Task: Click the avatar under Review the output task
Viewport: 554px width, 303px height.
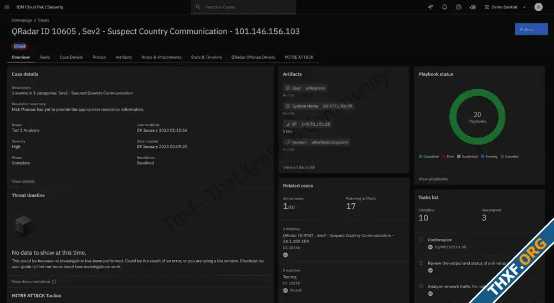Action: (x=430, y=270)
